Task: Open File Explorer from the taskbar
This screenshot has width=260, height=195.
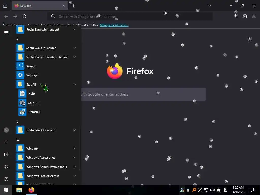Action: pyautogui.click(x=19, y=190)
